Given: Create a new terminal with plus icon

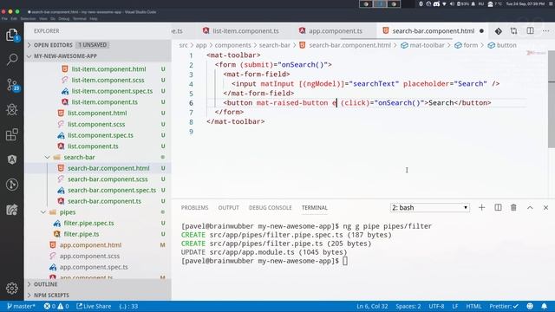Looking at the screenshot, I should [482, 208].
